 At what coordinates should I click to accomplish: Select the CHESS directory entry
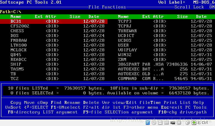click(x=57, y=31)
